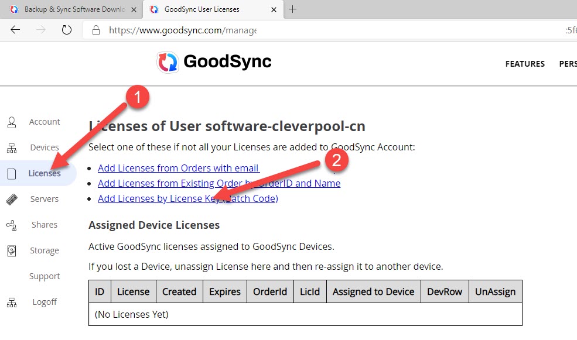Viewport: 577px width, 340px height.
Task: Switch to Backup & Sync Software Download tab
Action: click(x=71, y=9)
